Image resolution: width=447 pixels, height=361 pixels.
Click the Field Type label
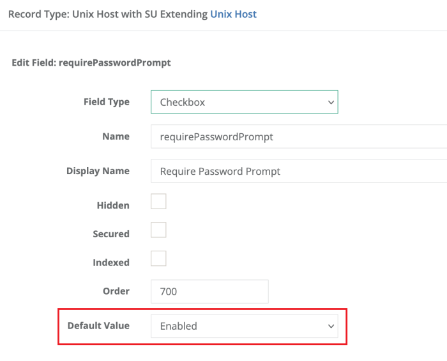[106, 102]
